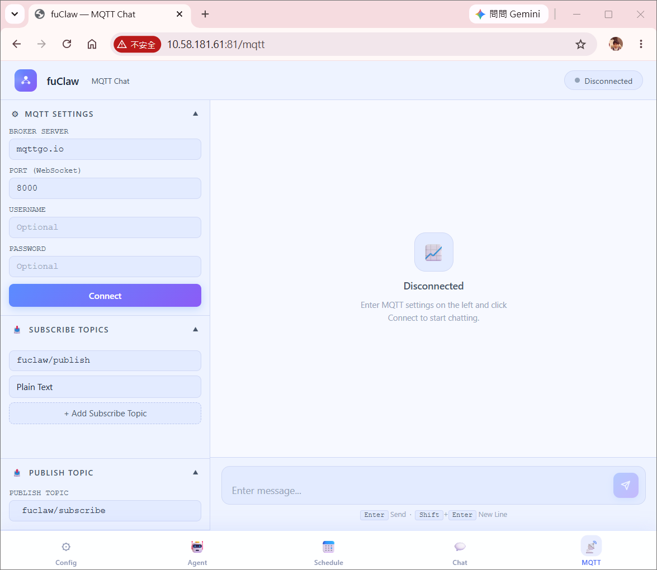This screenshot has height=570, width=657.
Task: Edit the fuclaw/publish subscribe topic field
Action: pos(105,360)
